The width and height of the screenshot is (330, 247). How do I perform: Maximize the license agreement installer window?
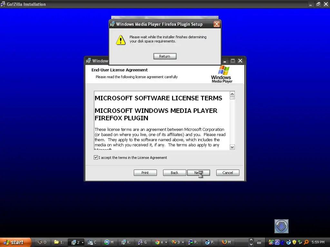pos(233,61)
